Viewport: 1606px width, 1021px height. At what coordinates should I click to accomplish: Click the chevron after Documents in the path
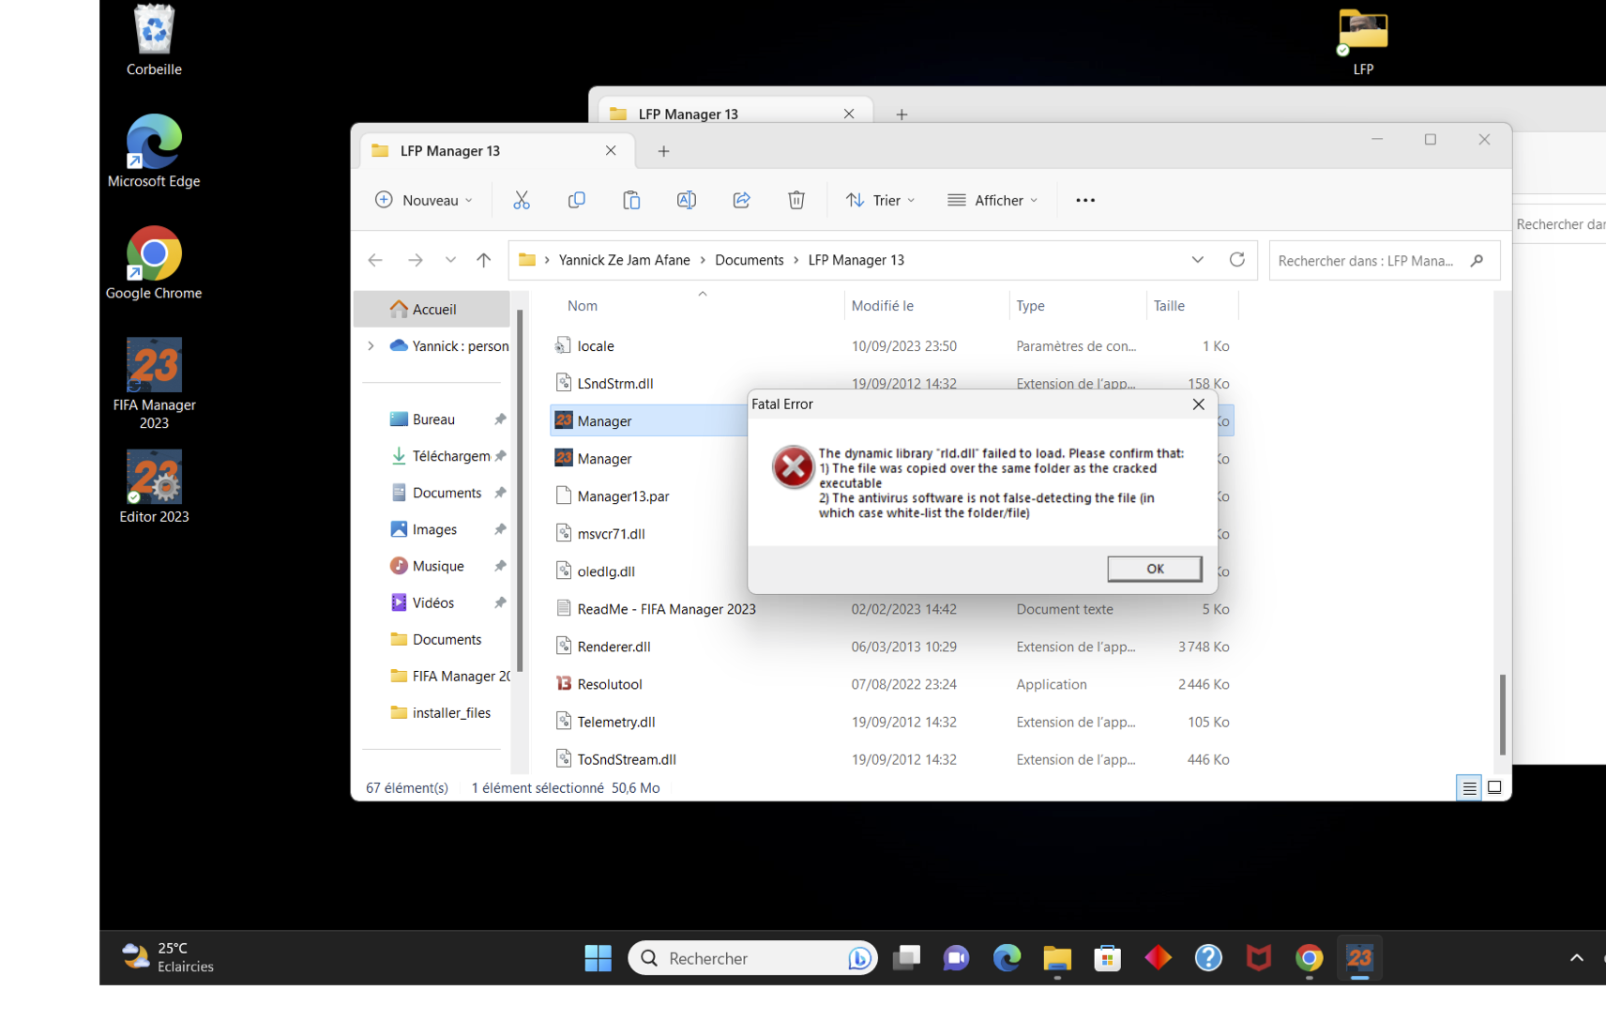pos(796,260)
